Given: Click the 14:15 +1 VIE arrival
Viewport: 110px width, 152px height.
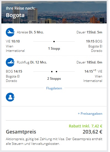Looking at the screenshot, I should tap(94, 71).
